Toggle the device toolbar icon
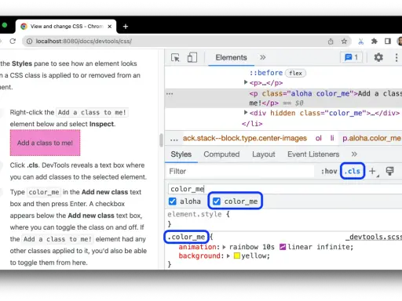 coord(192,57)
